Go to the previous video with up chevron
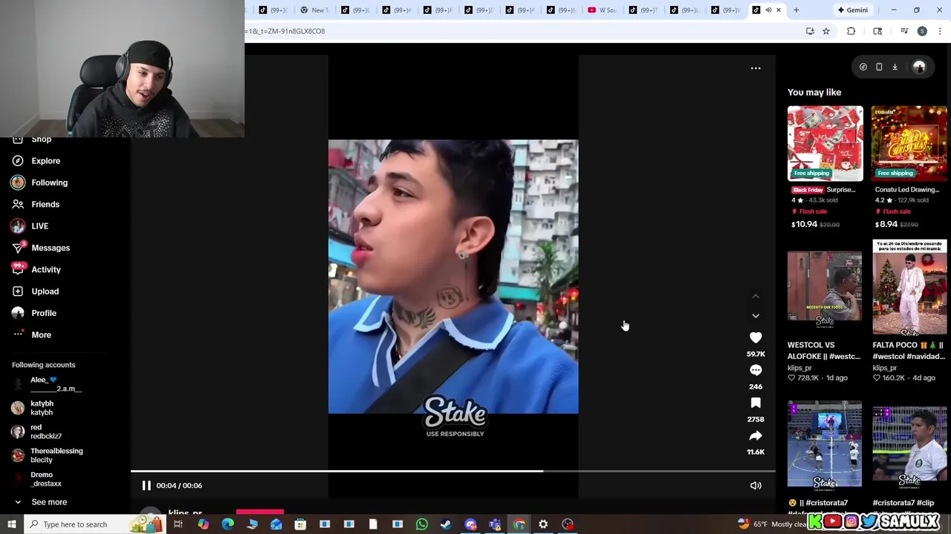 [756, 296]
